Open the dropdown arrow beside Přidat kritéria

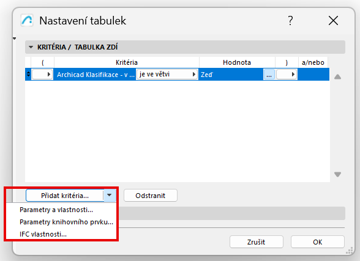[x=110, y=195]
